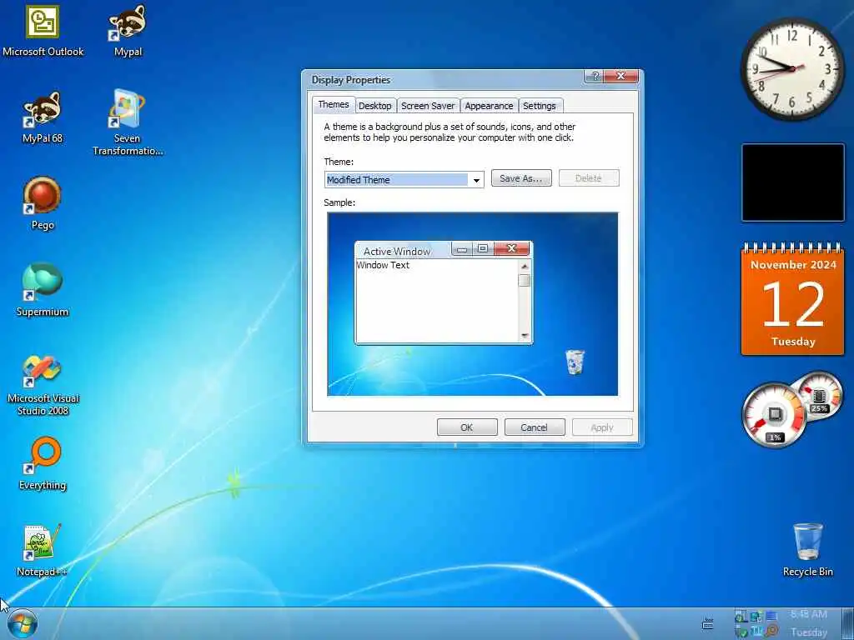The width and height of the screenshot is (854, 640).
Task: Click the November 12 calendar gadget
Action: tap(793, 300)
